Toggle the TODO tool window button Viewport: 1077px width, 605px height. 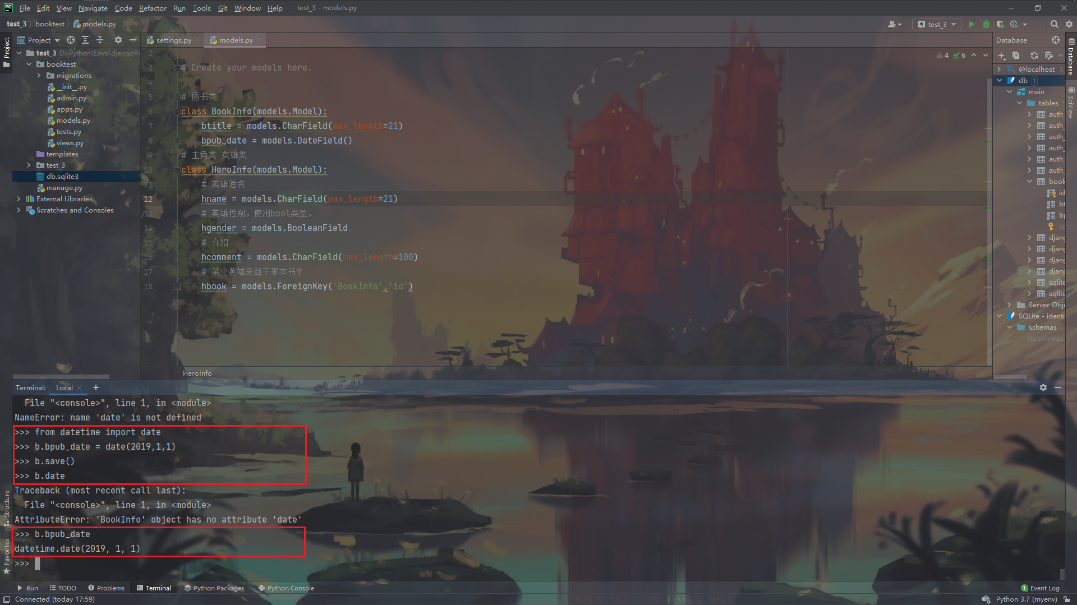coord(63,588)
